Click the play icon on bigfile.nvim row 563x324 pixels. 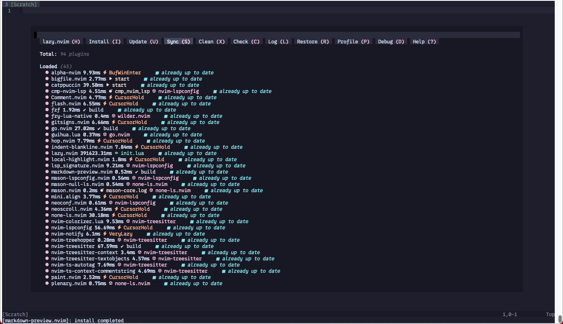tap(111, 79)
